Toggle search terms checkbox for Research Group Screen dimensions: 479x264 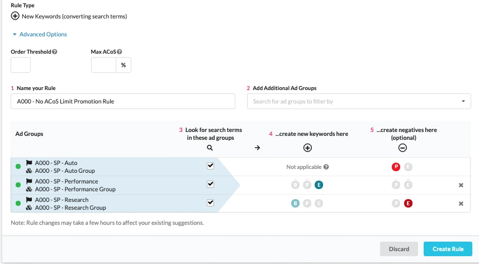(x=210, y=203)
